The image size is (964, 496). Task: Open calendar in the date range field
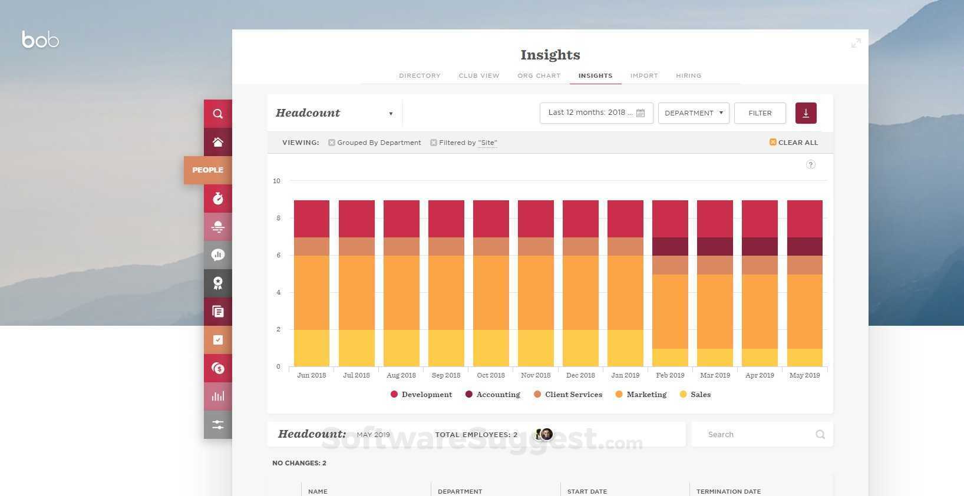[641, 113]
